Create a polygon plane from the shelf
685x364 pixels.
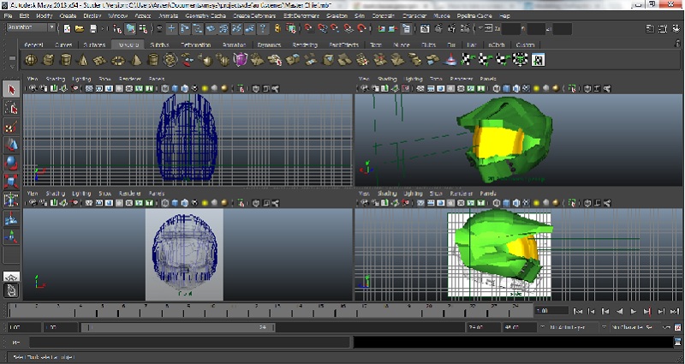click(x=100, y=60)
